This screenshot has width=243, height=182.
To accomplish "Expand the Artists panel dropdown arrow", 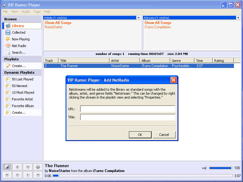I will (x=138, y=18).
